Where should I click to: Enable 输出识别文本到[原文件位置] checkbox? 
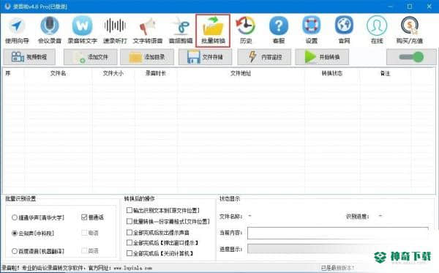[163, 210]
